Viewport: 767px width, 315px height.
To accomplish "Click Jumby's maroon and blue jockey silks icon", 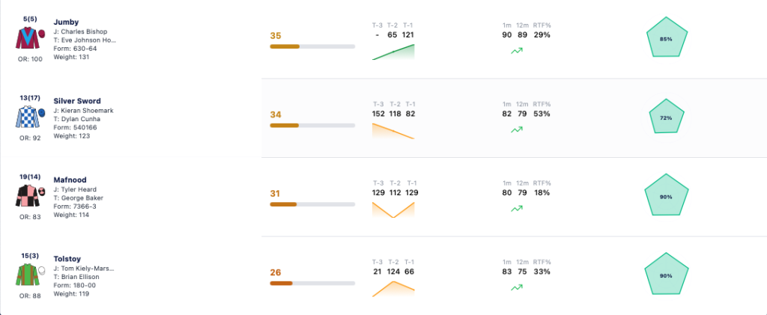I will pos(27,39).
